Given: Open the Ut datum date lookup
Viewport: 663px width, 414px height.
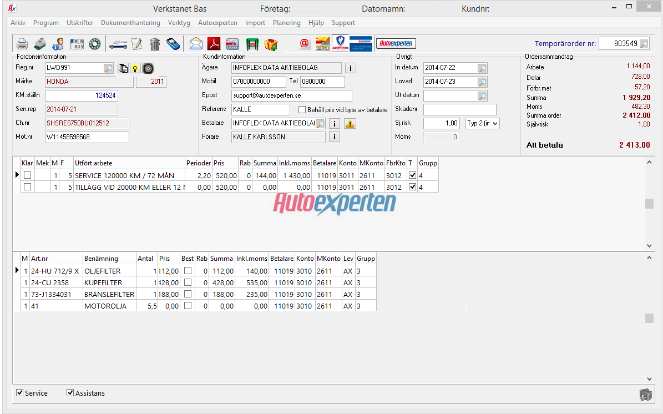Looking at the screenshot, I should (482, 96).
